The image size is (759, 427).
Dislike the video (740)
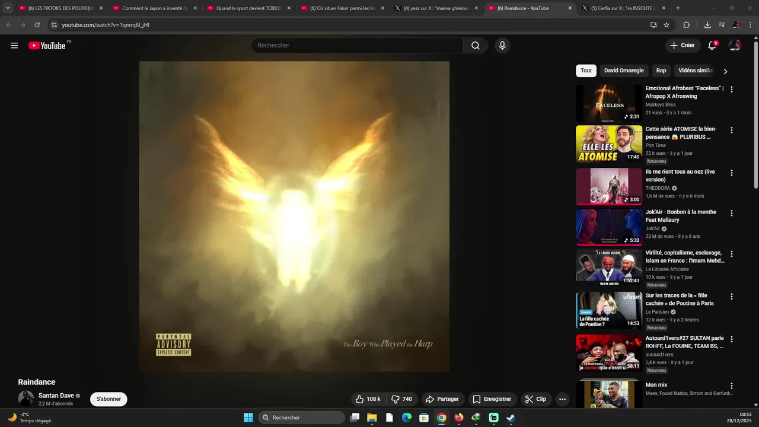coord(401,399)
